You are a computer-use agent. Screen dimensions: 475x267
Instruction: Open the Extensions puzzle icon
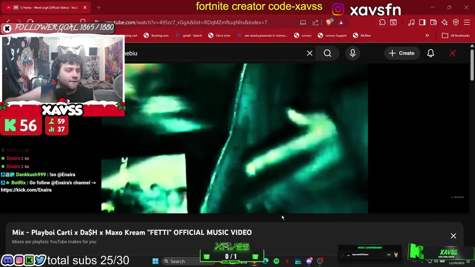(x=382, y=23)
